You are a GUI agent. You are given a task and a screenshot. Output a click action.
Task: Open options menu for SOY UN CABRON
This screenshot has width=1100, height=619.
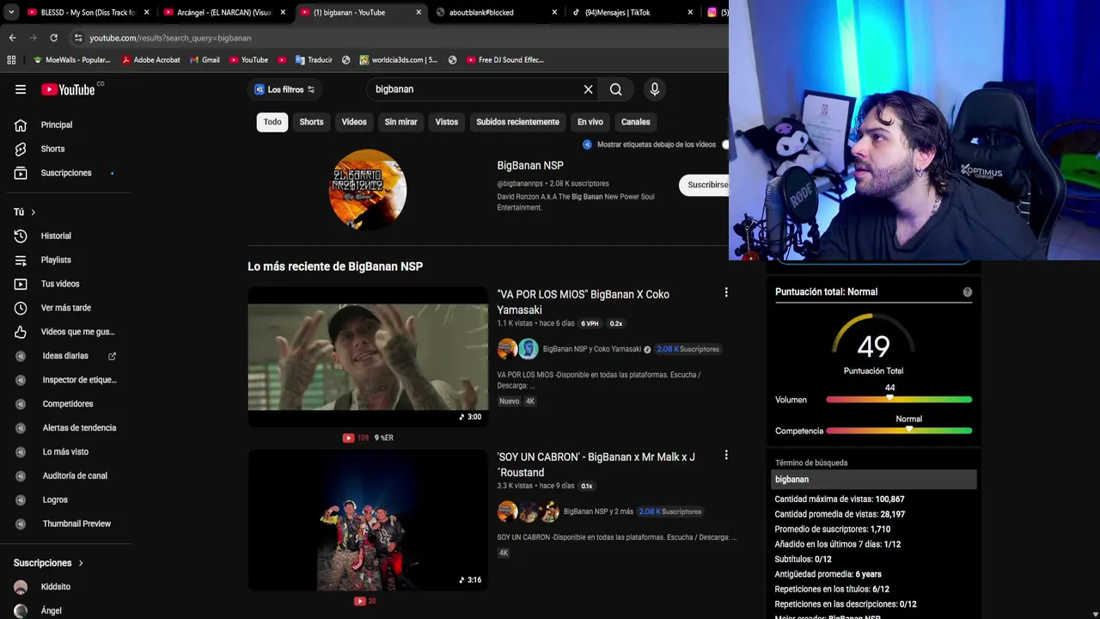coord(726,455)
